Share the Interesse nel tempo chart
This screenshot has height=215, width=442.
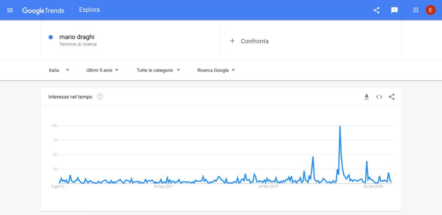pos(391,97)
